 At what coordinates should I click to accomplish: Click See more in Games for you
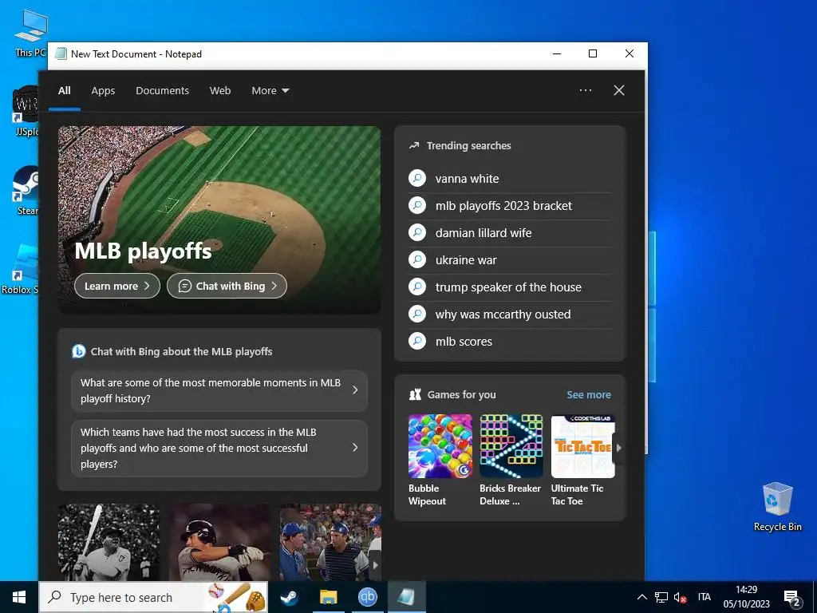[589, 395]
